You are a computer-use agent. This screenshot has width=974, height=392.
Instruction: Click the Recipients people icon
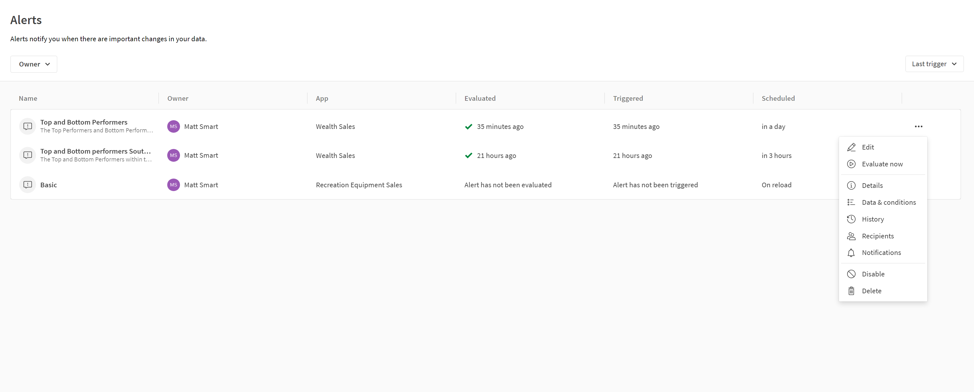tap(851, 236)
